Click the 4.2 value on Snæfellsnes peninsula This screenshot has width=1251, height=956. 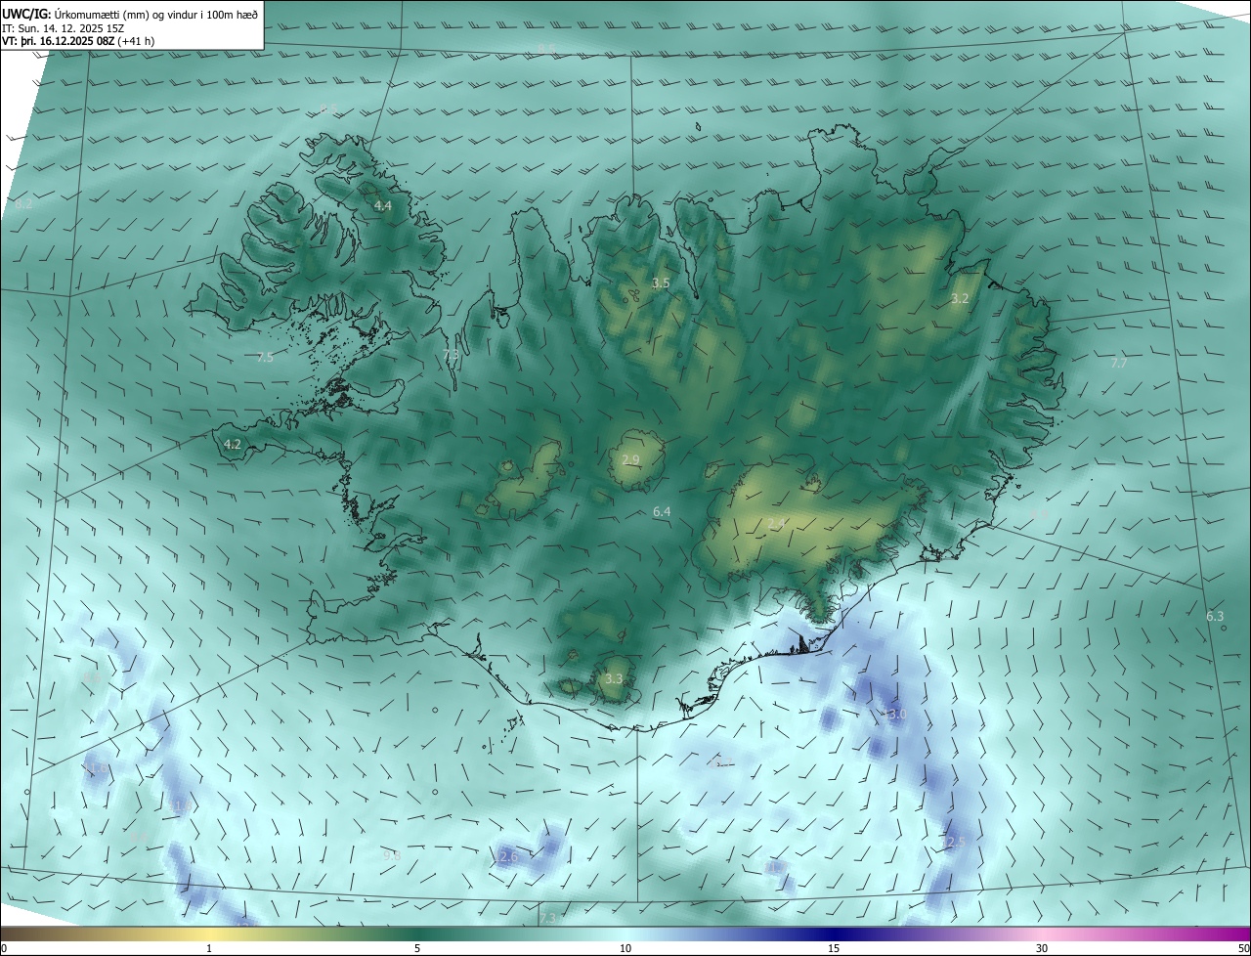click(x=233, y=444)
